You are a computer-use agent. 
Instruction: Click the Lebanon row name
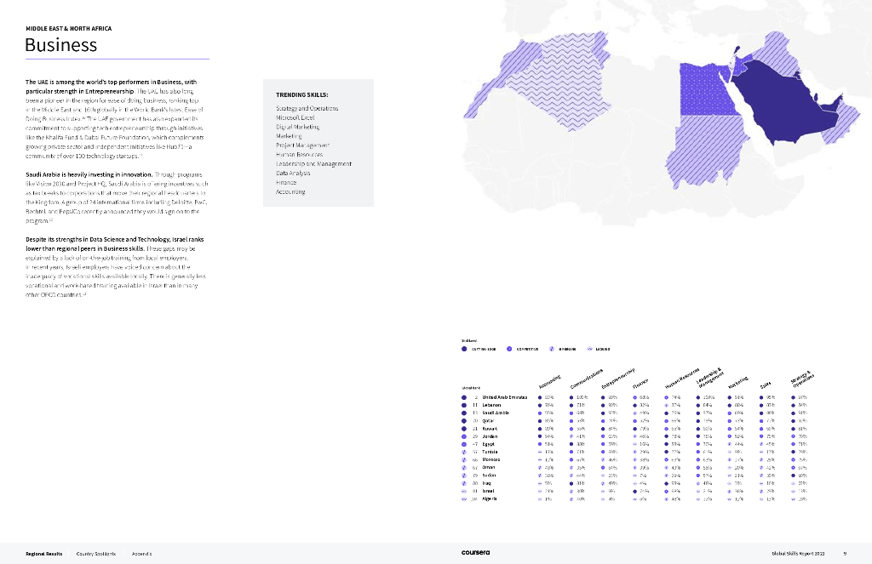point(491,405)
